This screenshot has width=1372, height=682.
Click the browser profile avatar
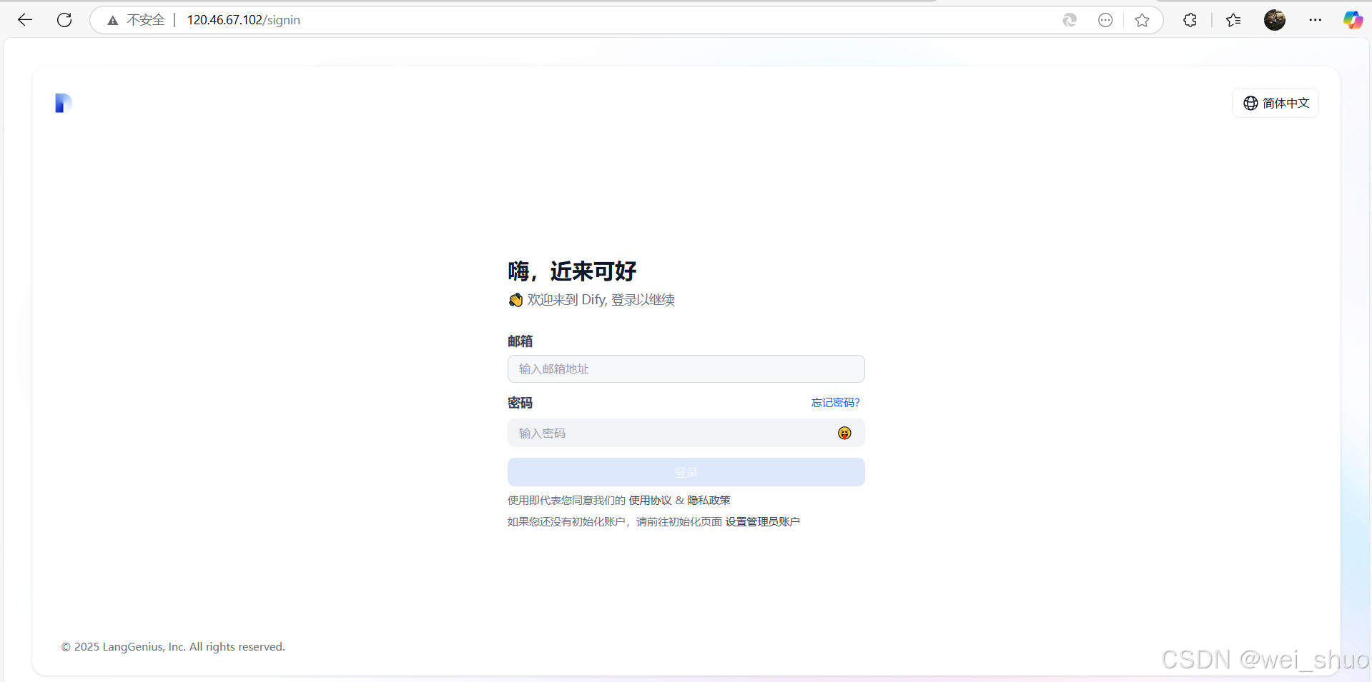1275,19
